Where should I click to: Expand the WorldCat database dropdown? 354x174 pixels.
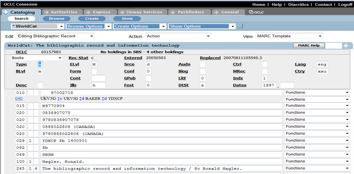38,26
